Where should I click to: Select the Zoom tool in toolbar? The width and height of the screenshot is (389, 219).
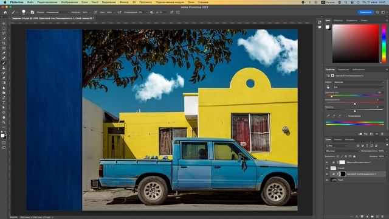(4, 122)
